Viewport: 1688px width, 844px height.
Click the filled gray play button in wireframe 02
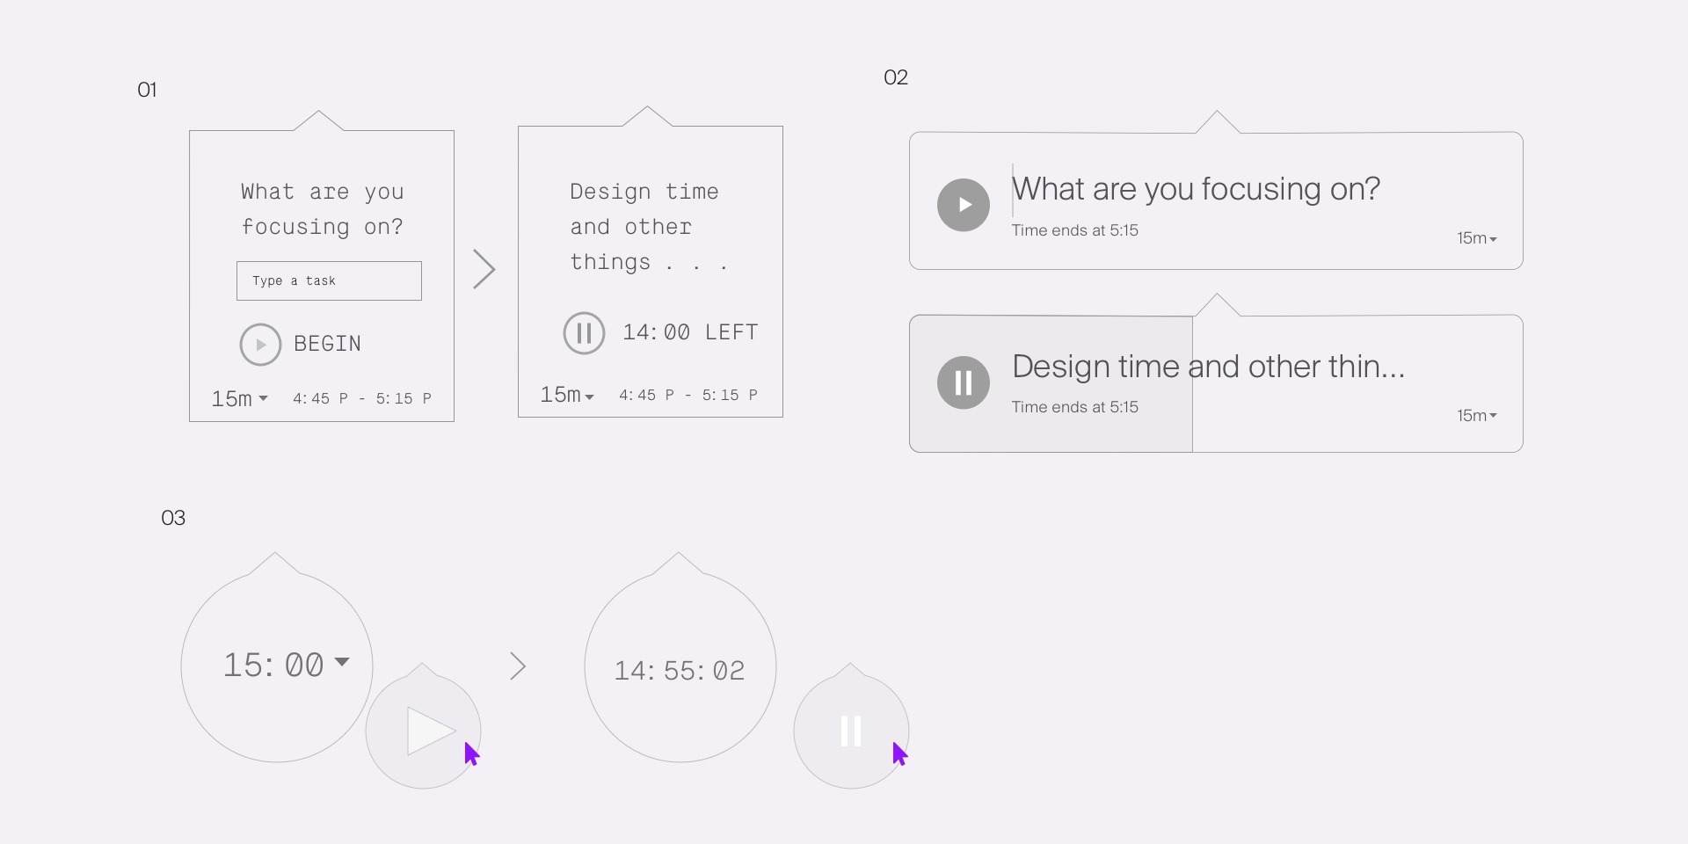(x=964, y=205)
